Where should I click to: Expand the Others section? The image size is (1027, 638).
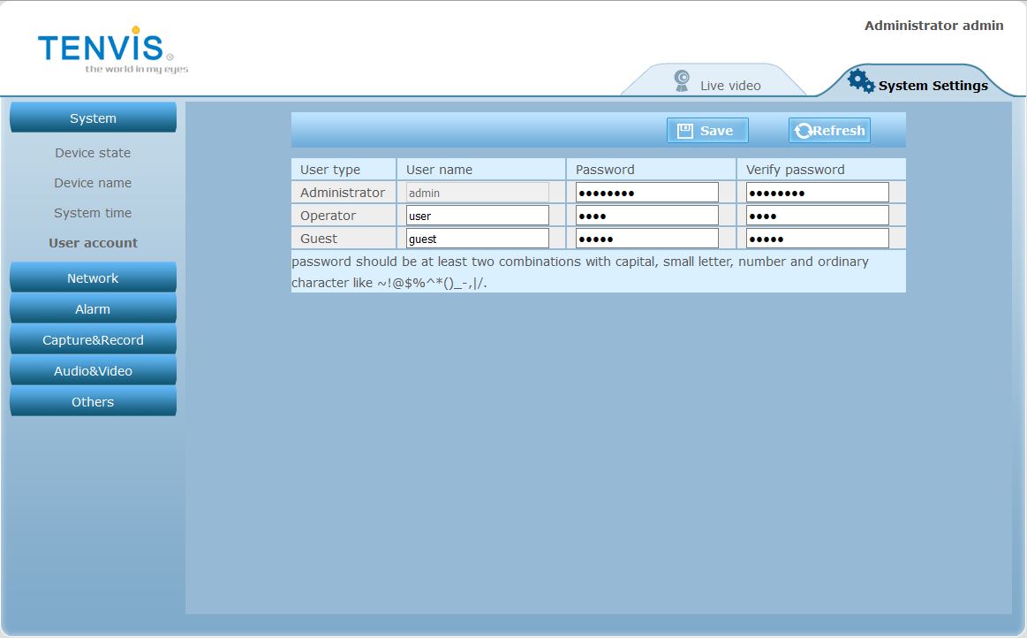point(93,402)
